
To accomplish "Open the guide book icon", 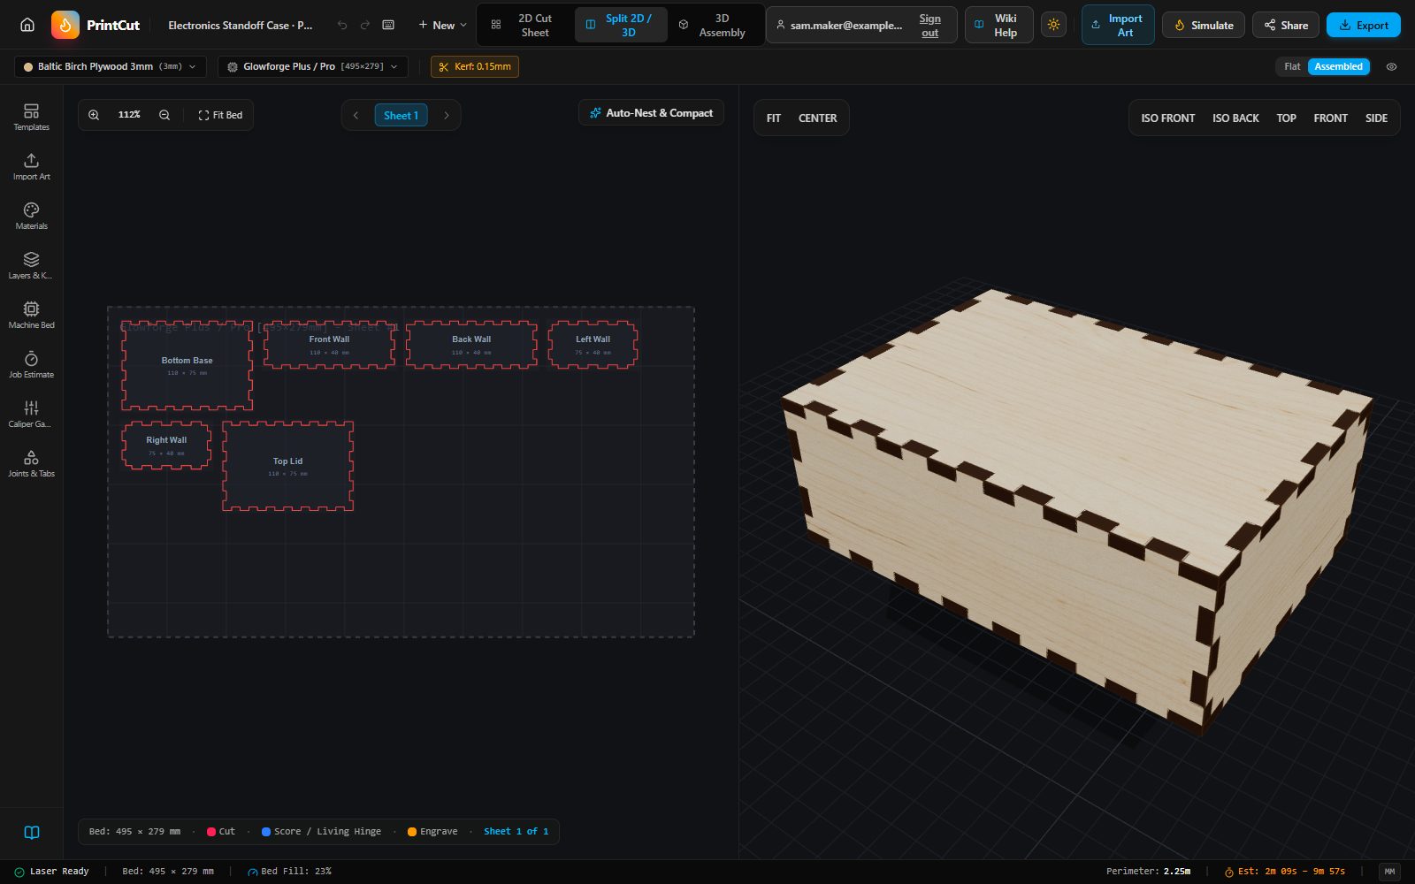I will point(32,832).
